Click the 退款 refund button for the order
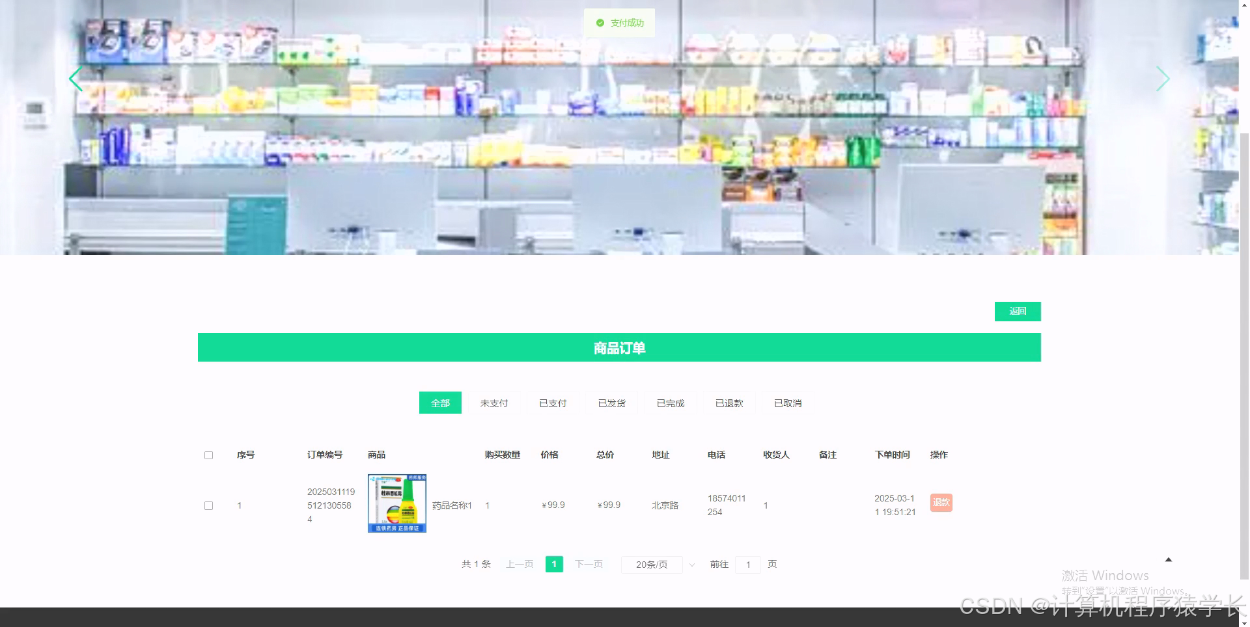 pyautogui.click(x=941, y=502)
